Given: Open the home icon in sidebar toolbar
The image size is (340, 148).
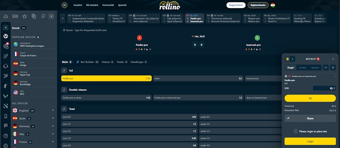Looking at the screenshot, I should point(6,16).
